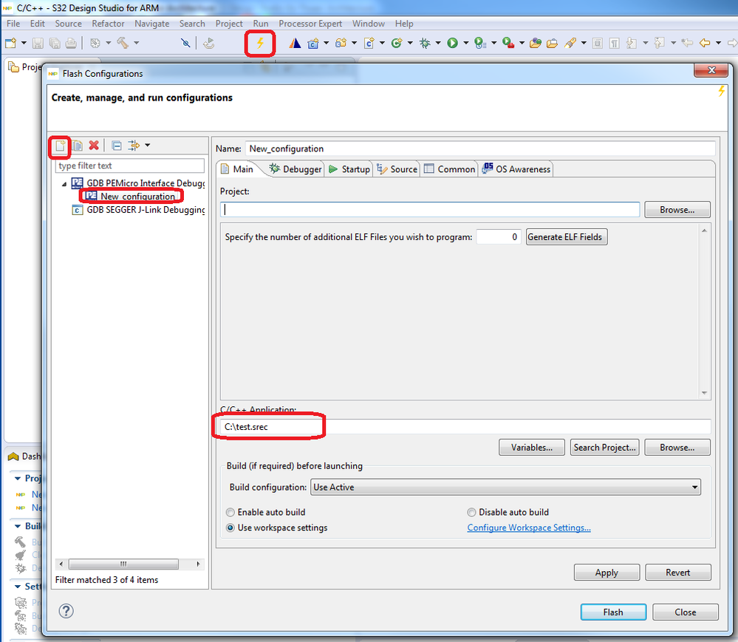Click the Save All toolbar icon
738x642 pixels.
(x=55, y=44)
